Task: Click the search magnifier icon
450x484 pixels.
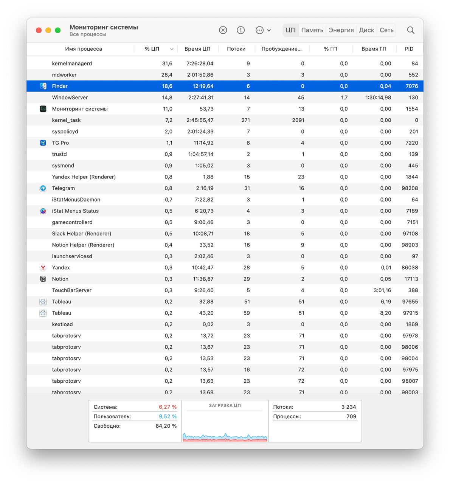Action: point(411,30)
